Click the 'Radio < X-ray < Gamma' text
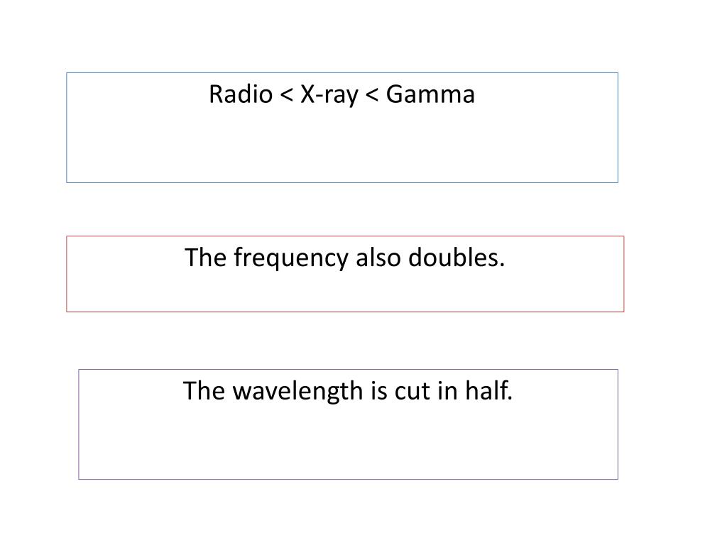 (341, 94)
